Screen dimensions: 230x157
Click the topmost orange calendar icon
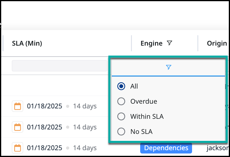[x=17, y=106]
